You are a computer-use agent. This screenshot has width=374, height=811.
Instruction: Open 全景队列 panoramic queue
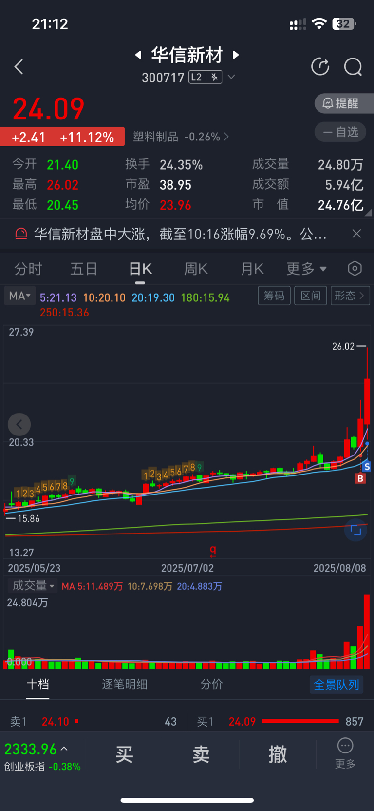(337, 685)
